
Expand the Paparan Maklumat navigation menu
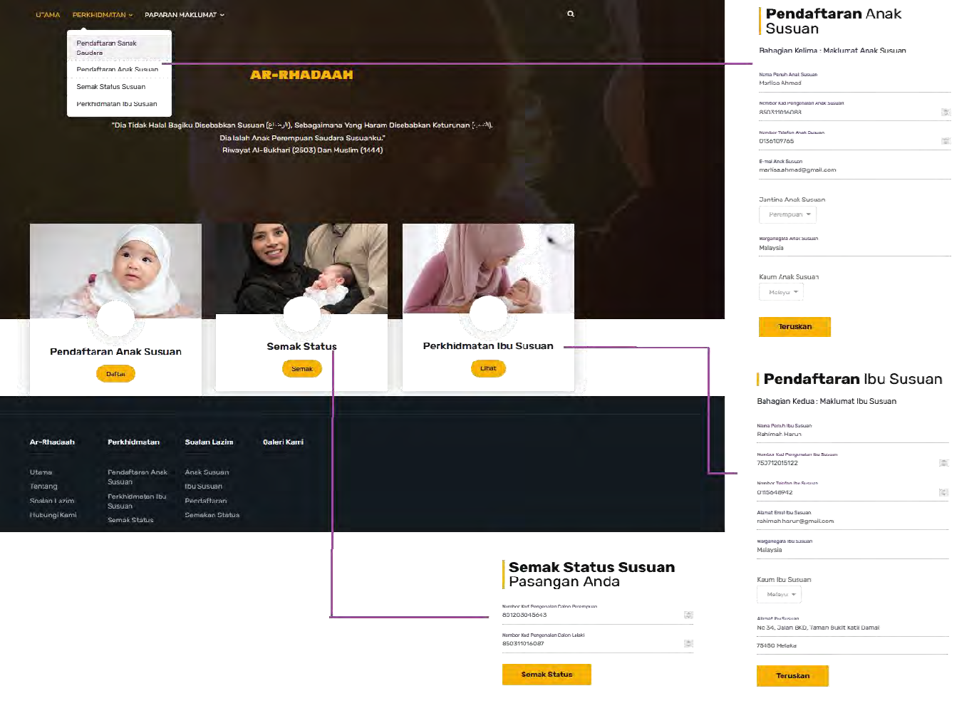coord(184,15)
